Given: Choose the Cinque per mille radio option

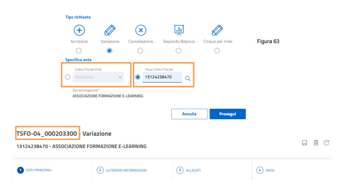Looking at the screenshot, I should click(217, 51).
